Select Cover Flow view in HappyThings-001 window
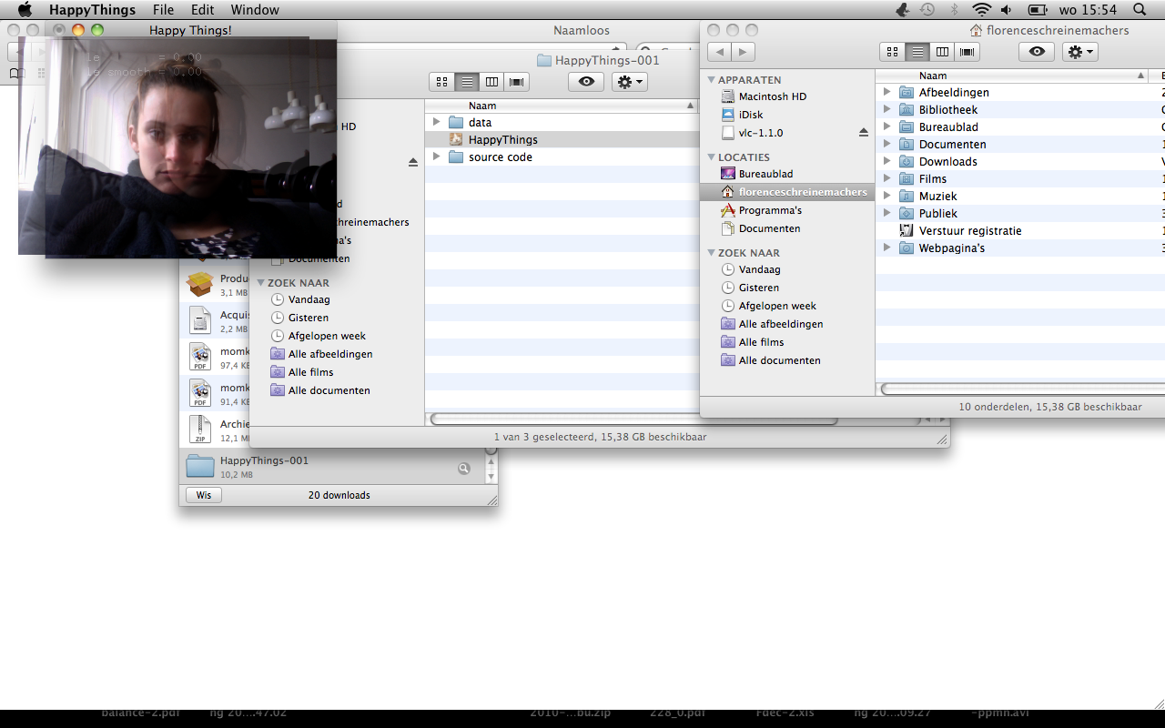This screenshot has height=728, width=1165. [517, 82]
